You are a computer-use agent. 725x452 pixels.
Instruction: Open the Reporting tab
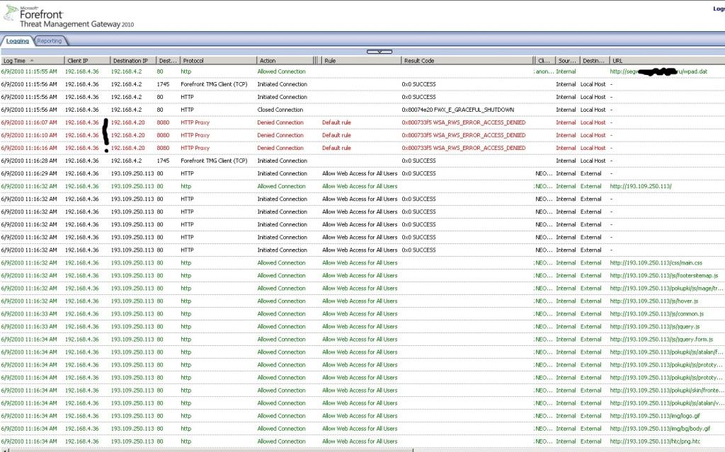click(50, 40)
